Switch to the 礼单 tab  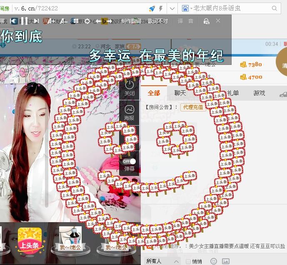(x=233, y=93)
